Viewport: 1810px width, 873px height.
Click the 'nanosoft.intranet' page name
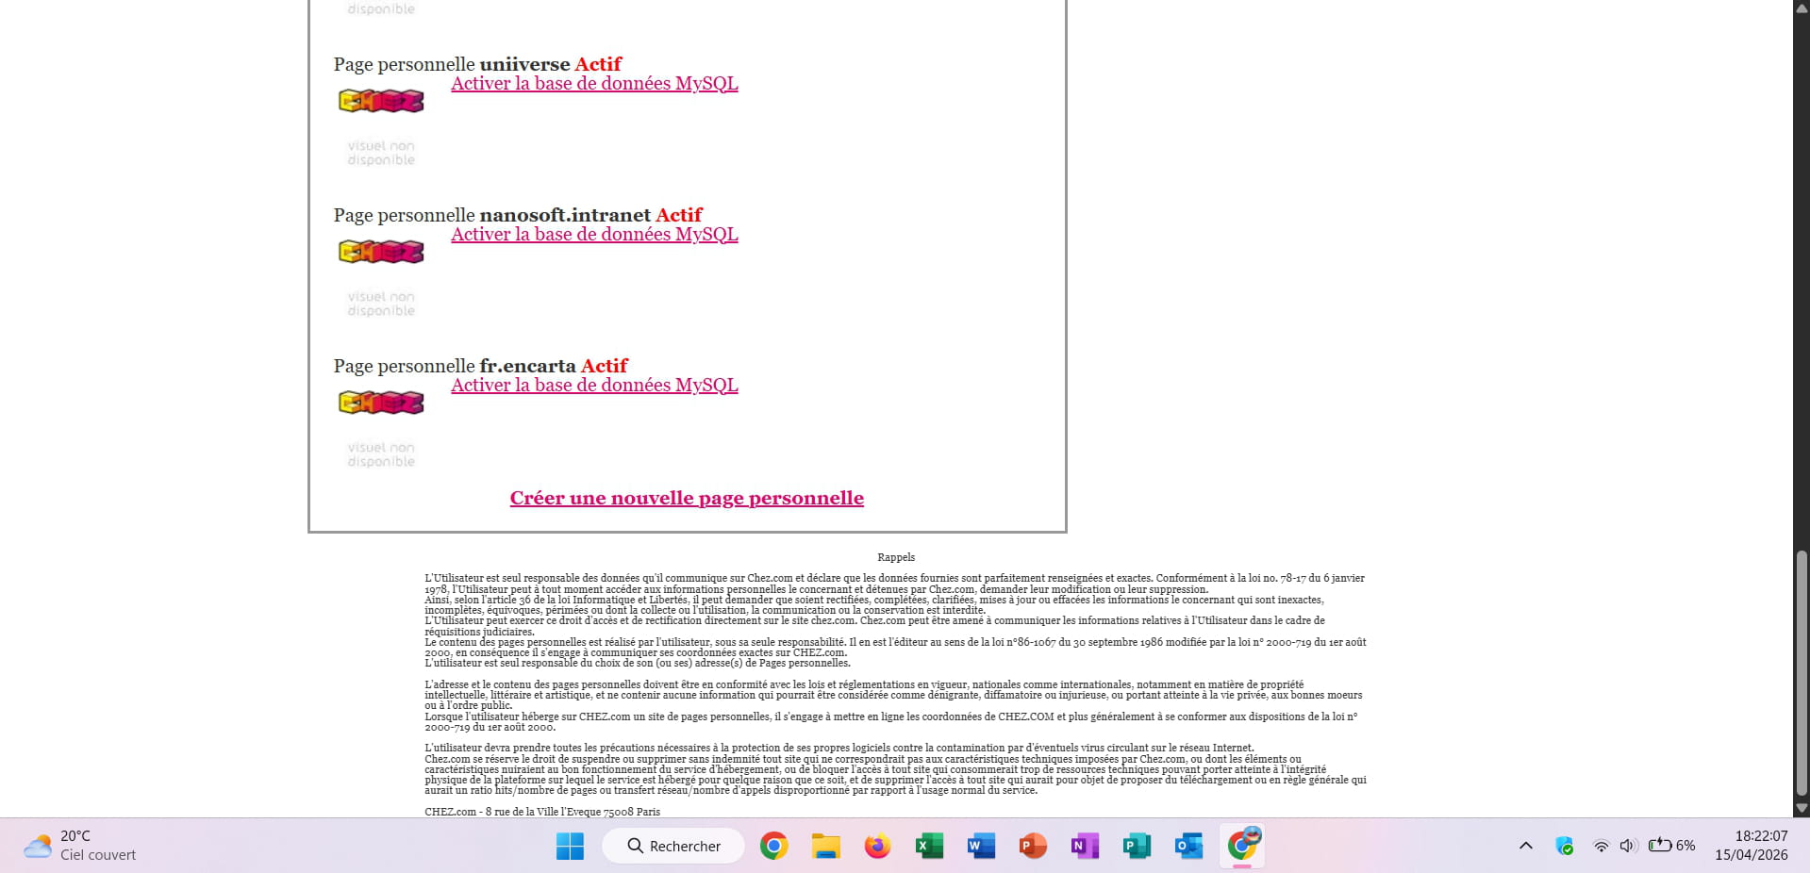coord(565,215)
